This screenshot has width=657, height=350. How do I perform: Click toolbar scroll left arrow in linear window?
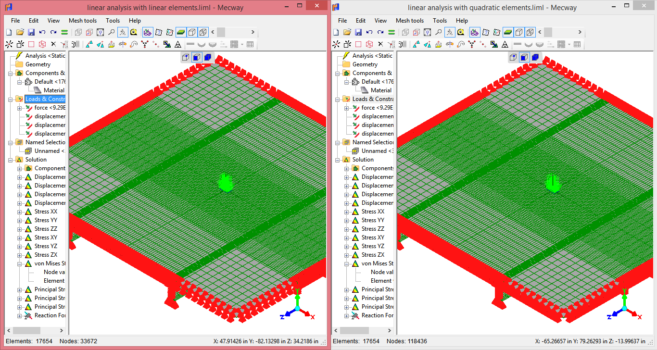point(213,32)
